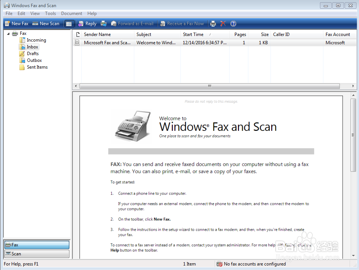Screen dimensions: 359x270
Task: Click the '1 KB' size cell
Action: [x=263, y=42]
